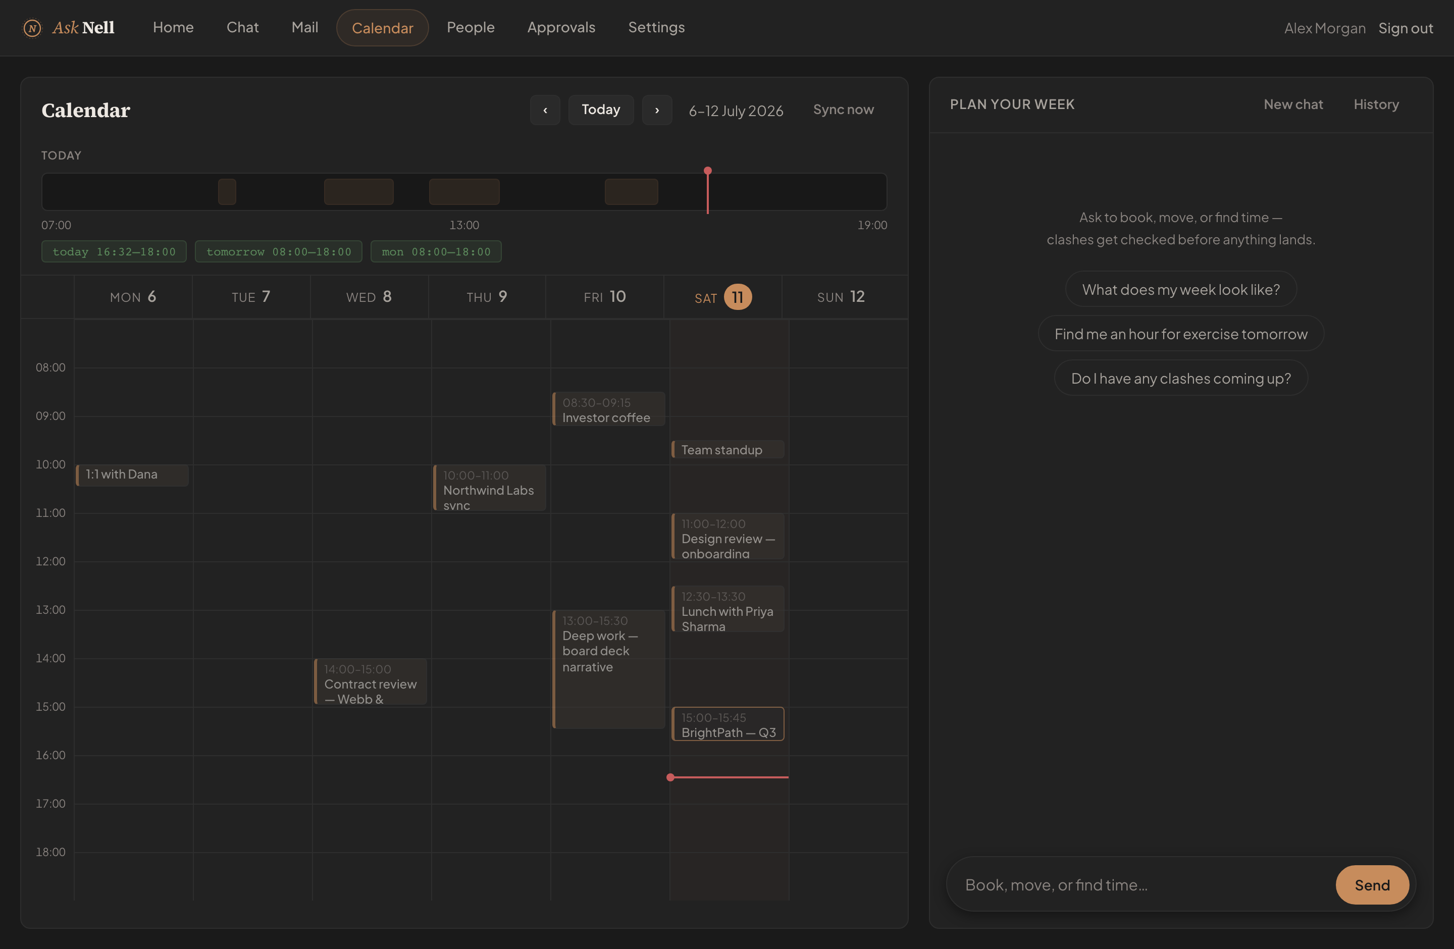Open the Mail nav item
This screenshot has width=1454, height=949.
coord(305,27)
